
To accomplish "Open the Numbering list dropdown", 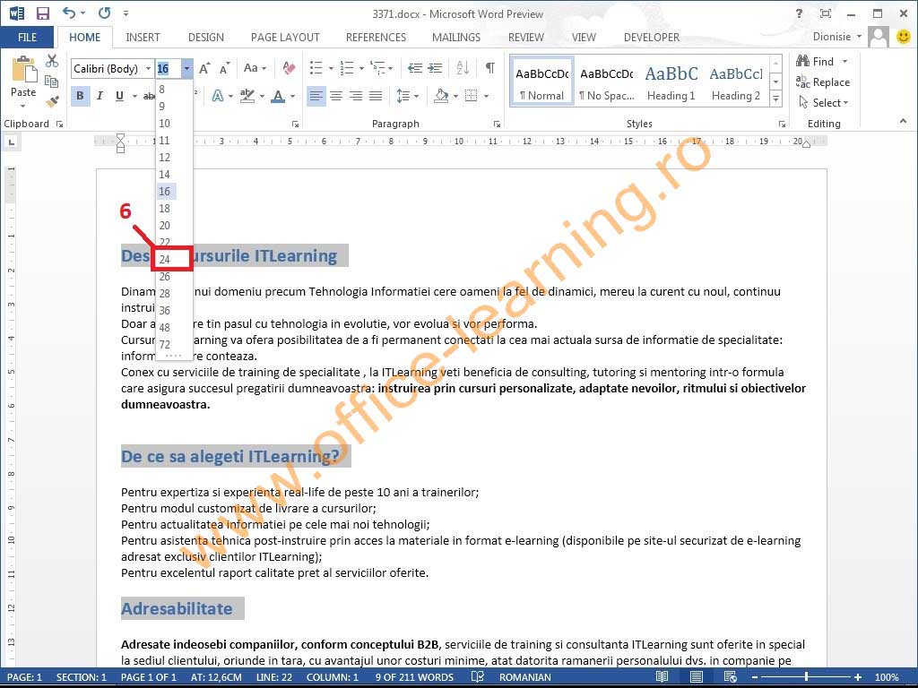I will (x=362, y=68).
